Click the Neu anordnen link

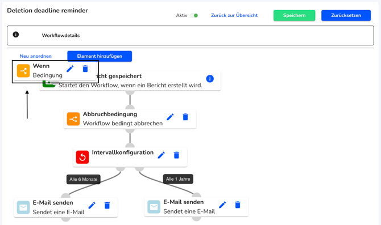35,56
